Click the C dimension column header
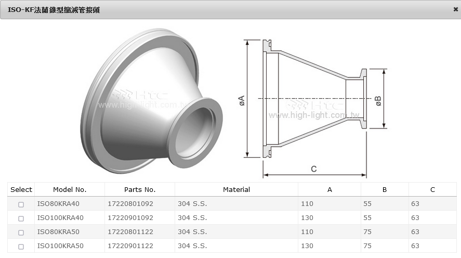 click(432, 190)
